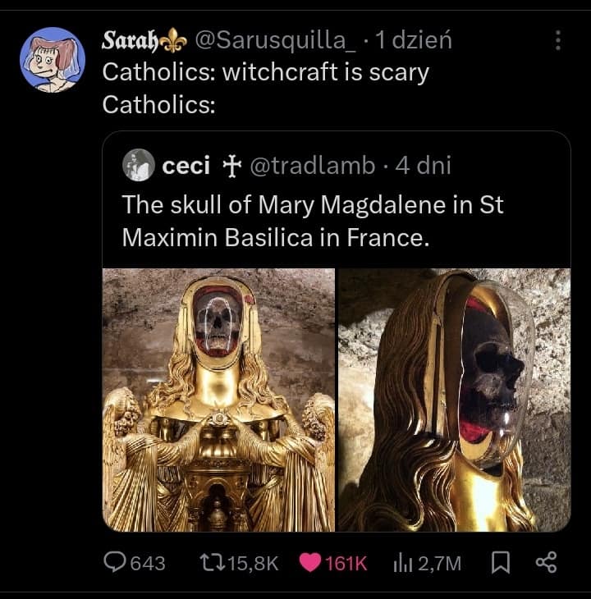The height and width of the screenshot is (599, 591).
Task: Unlike the post with the pink heart
Action: (310, 562)
